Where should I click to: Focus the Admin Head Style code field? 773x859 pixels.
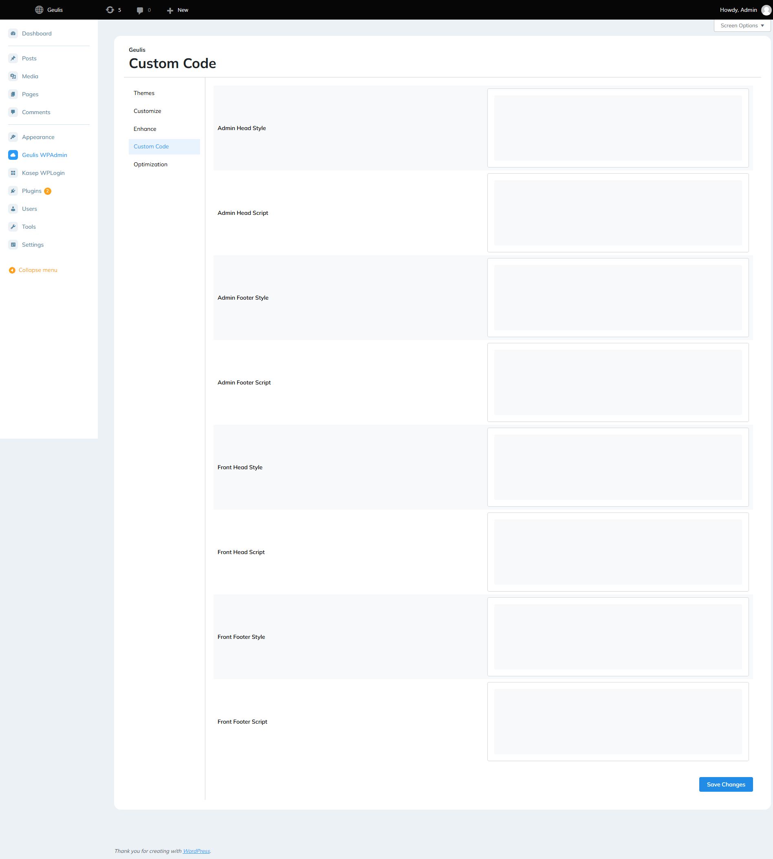coord(618,128)
